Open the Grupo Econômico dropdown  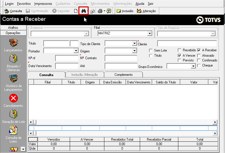[x=193, y=66]
